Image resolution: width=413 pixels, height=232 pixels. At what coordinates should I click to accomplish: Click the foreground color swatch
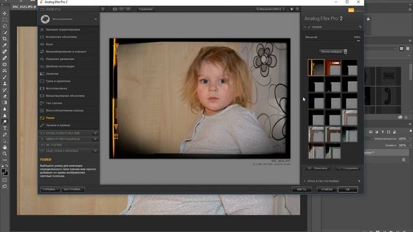click(3, 171)
